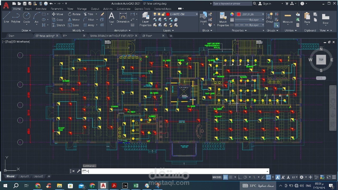The width and height of the screenshot is (338, 190).
Task: Select the Polyline tool
Action: tap(16, 17)
